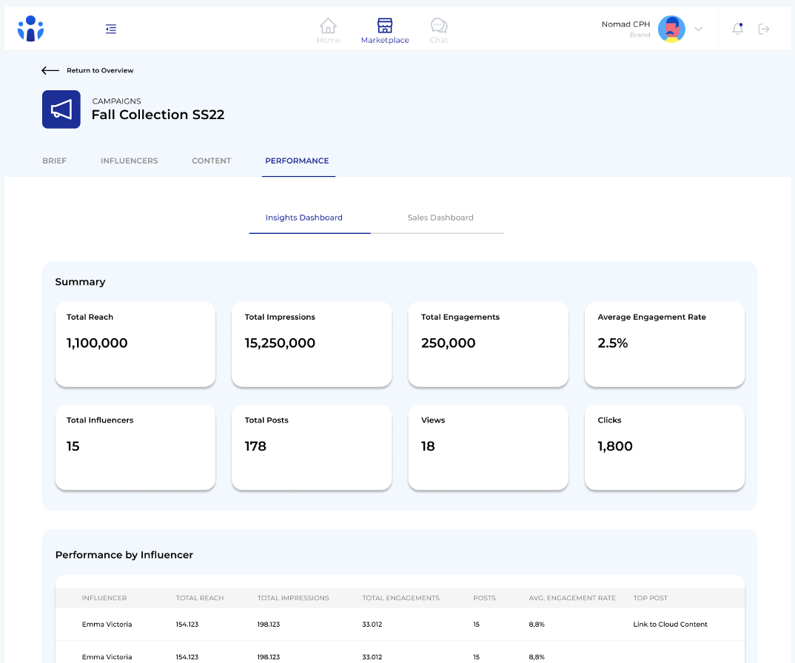Click the Total Reach summary card
Viewport: 795px width, 663px height.
[135, 343]
